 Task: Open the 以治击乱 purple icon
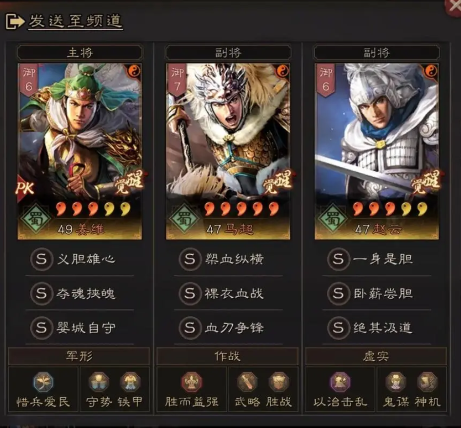[340, 382]
